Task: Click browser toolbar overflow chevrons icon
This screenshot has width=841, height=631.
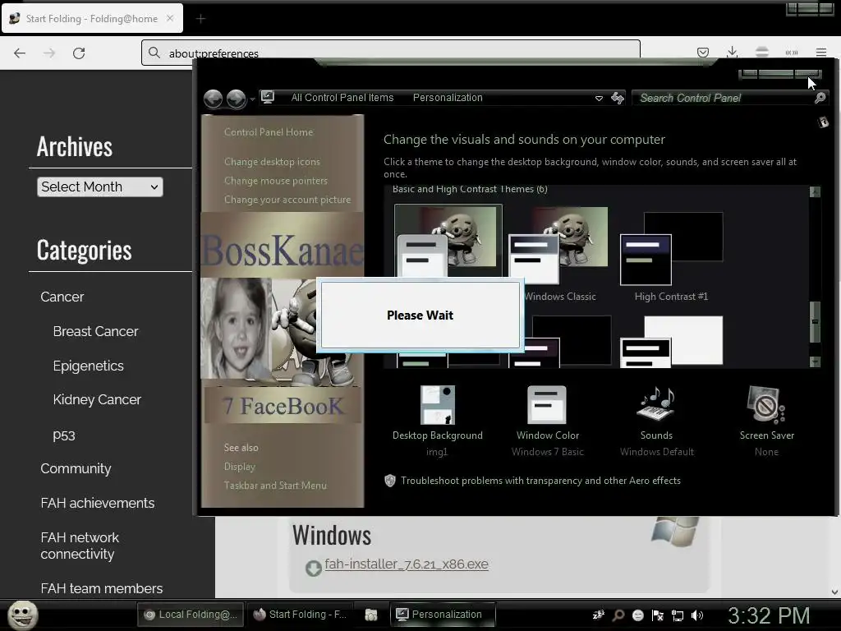Action: click(791, 53)
